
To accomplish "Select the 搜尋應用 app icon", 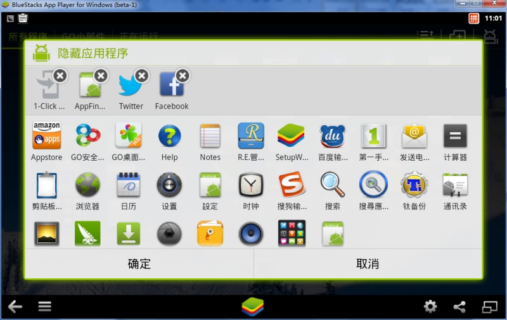I will coord(373,185).
